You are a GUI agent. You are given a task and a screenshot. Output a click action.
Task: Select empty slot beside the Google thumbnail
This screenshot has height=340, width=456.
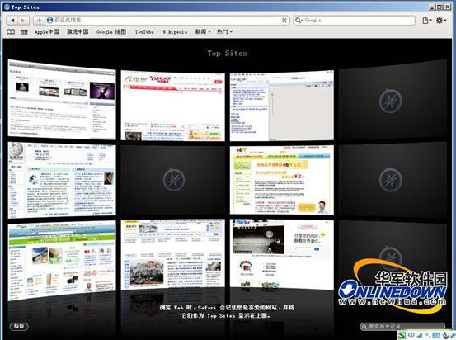(393, 100)
